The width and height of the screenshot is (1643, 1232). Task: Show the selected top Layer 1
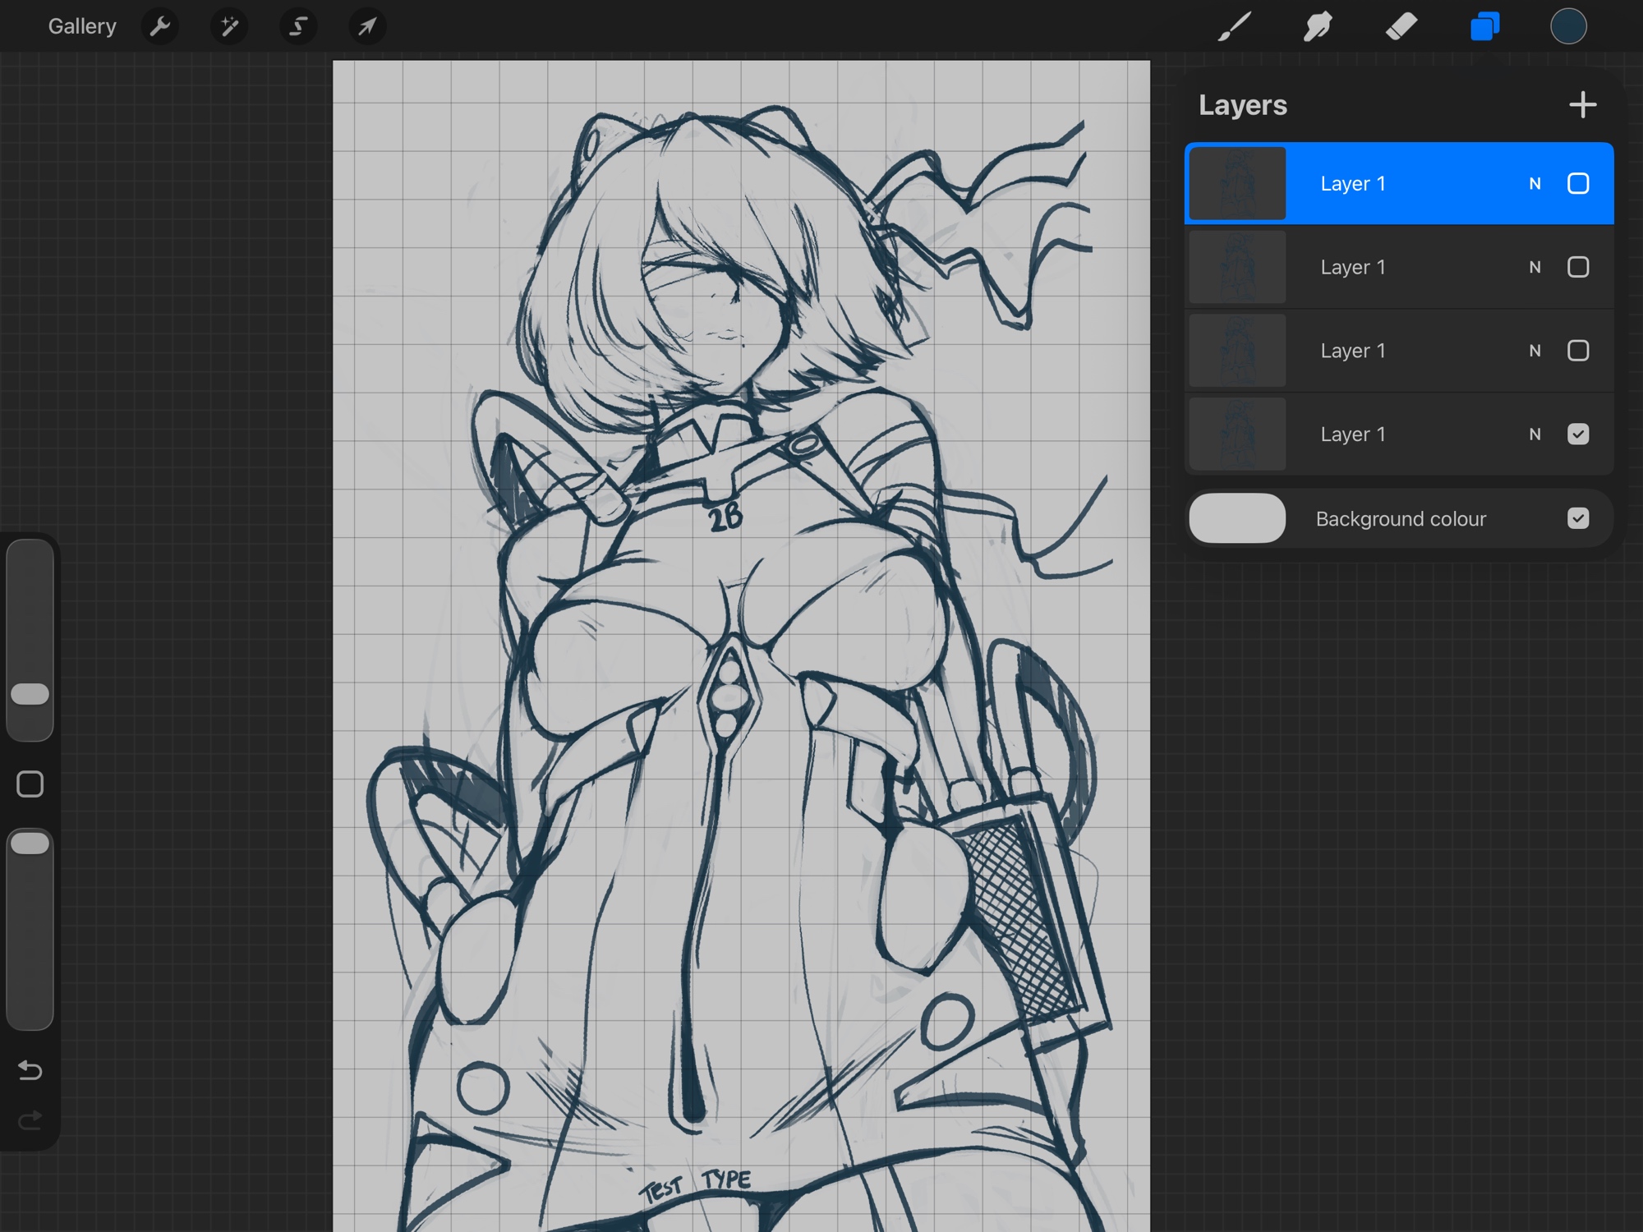(1577, 183)
